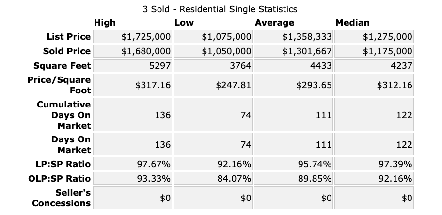Click the Low price per square foot $247.81
This screenshot has width=442, height=215.
[x=234, y=85]
